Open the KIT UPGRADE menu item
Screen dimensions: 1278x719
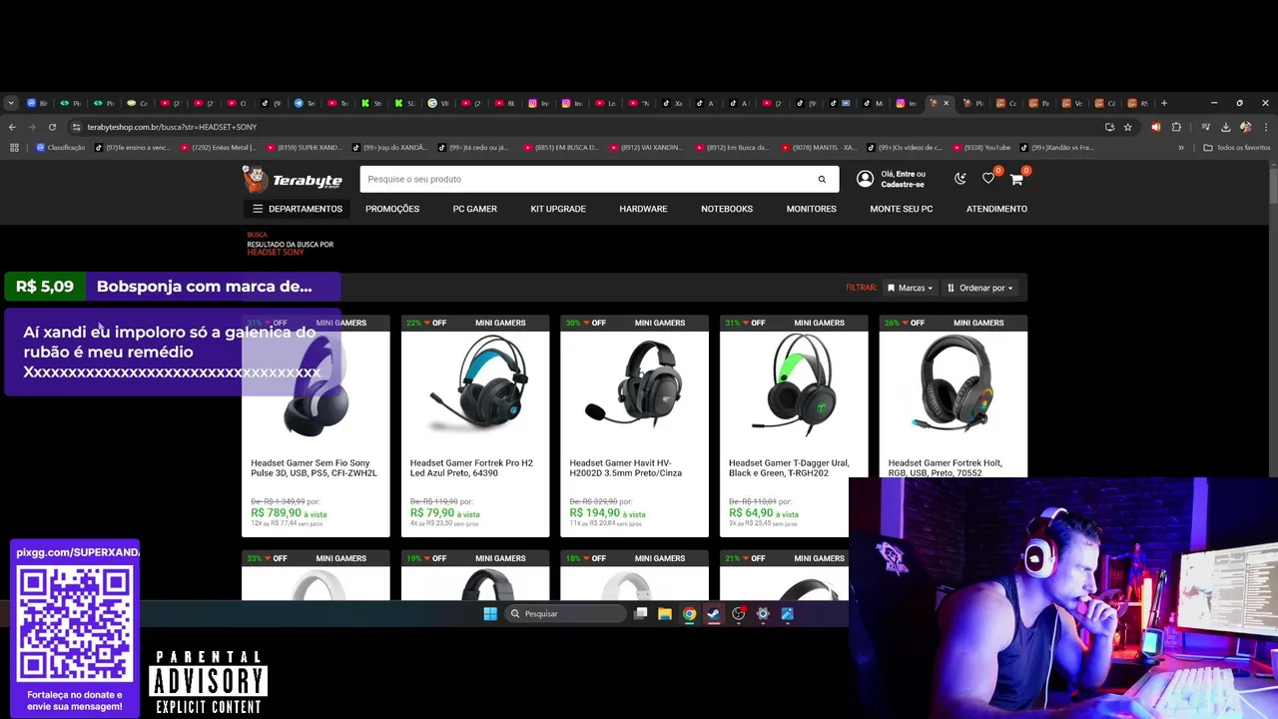[x=558, y=209]
